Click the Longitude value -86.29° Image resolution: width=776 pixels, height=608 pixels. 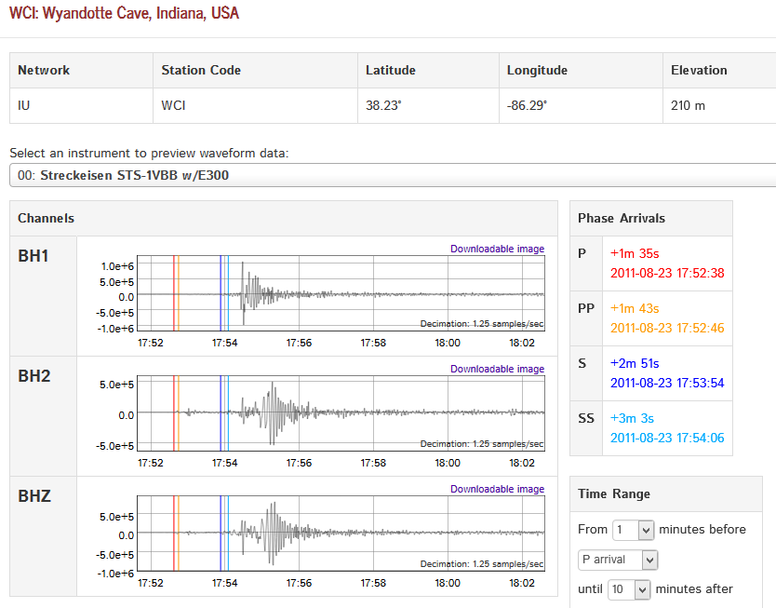527,105
